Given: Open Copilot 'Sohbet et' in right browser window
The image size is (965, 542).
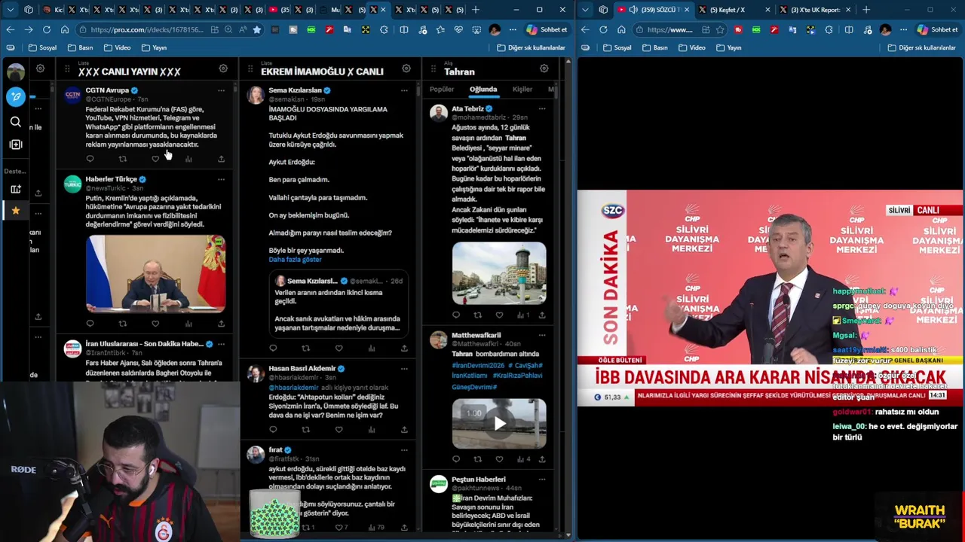Looking at the screenshot, I should click(938, 29).
